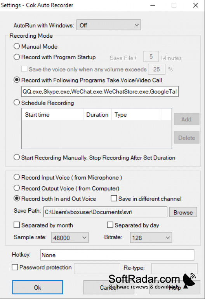Choose Record with Program Startup option
This screenshot has width=205, height=299.
pyautogui.click(x=17, y=57)
